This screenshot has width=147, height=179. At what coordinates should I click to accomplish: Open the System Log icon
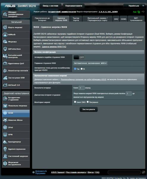5,156
